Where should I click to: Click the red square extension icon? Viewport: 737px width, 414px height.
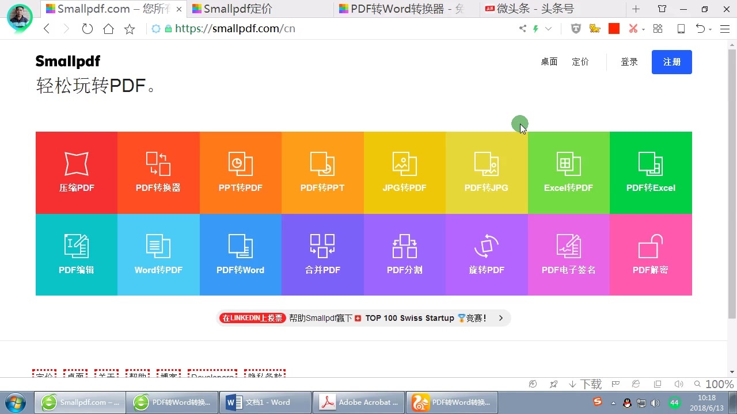(614, 29)
